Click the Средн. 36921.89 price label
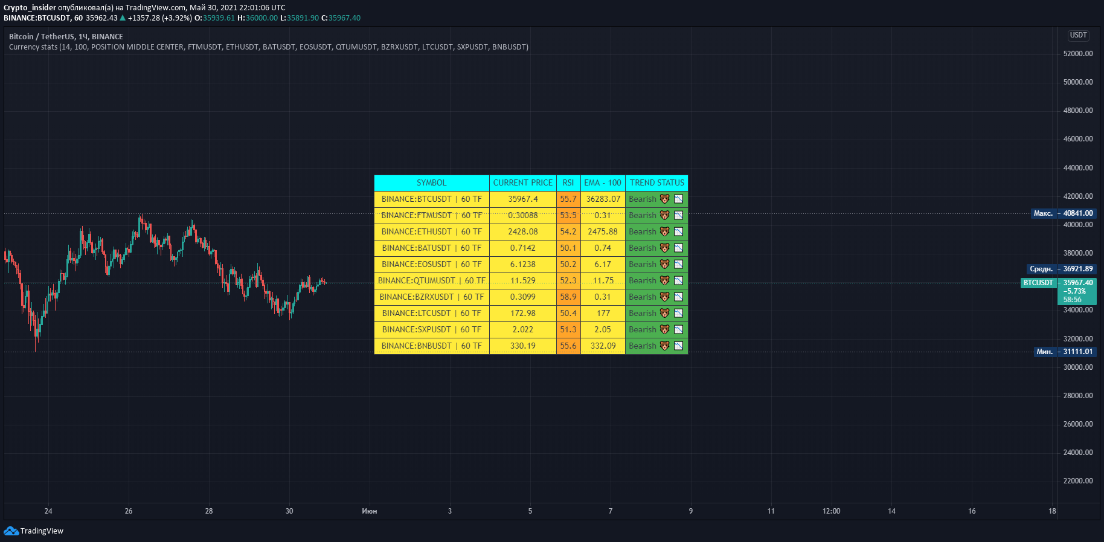1104x542 pixels. (1062, 269)
